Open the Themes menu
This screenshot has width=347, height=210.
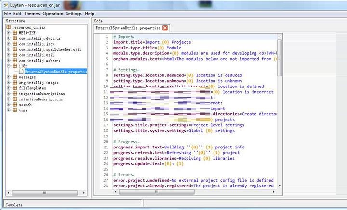click(x=32, y=13)
